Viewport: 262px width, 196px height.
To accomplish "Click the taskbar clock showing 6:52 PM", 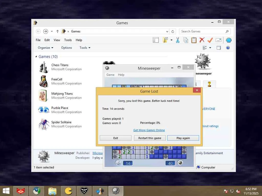I will point(251,191).
